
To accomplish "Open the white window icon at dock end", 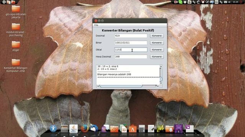I will coord(189,129).
